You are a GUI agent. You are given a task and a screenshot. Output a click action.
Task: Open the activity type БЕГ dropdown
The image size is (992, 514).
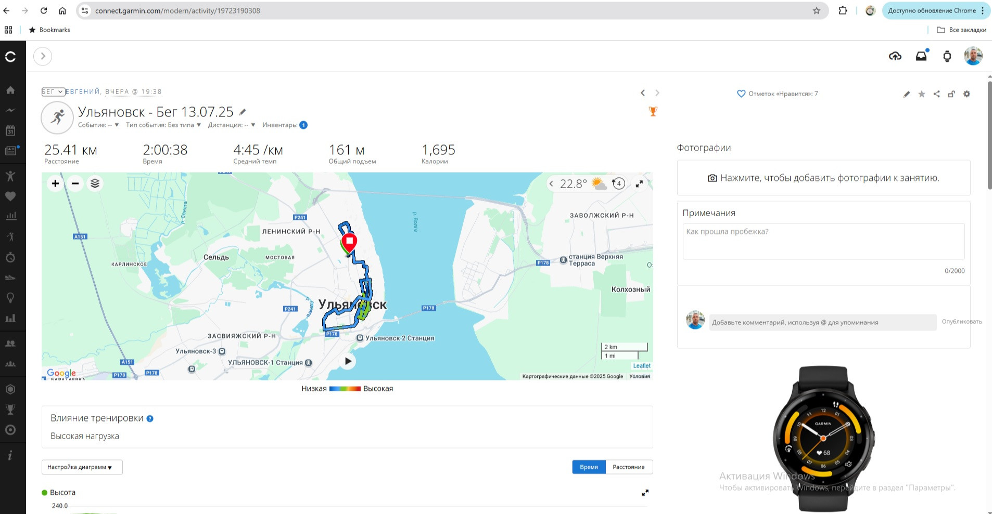click(53, 92)
